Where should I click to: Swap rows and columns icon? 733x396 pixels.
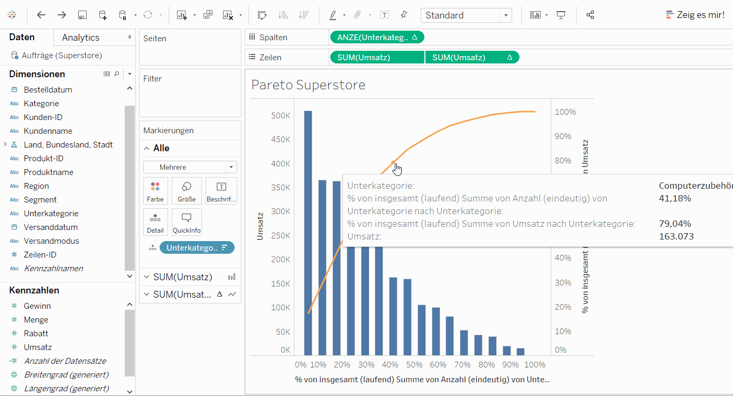[262, 15]
